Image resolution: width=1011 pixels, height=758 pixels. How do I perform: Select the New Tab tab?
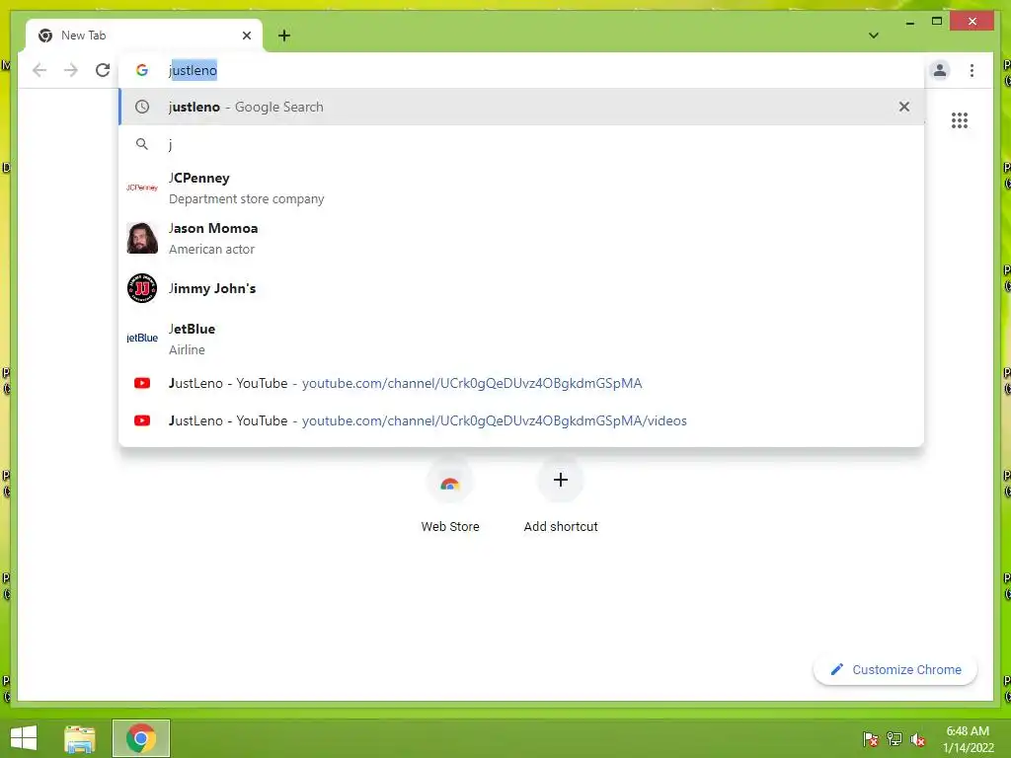(144, 36)
